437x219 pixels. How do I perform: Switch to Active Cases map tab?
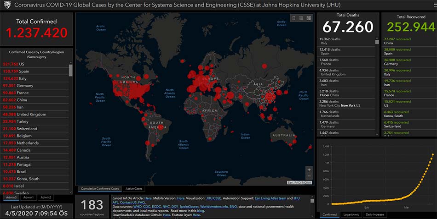[134, 189]
